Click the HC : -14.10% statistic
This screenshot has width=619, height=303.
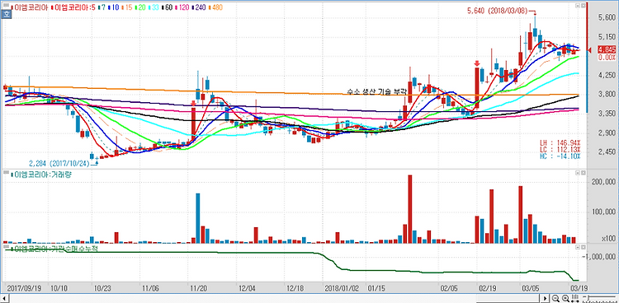560,156
